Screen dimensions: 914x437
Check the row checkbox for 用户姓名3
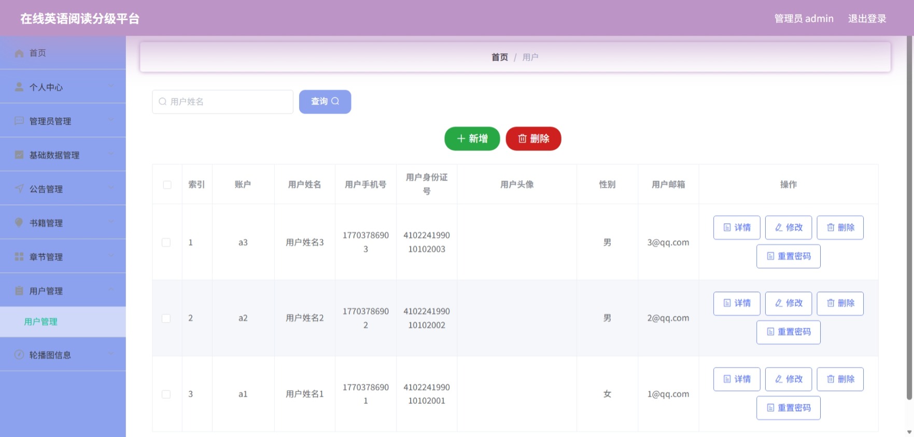point(166,242)
